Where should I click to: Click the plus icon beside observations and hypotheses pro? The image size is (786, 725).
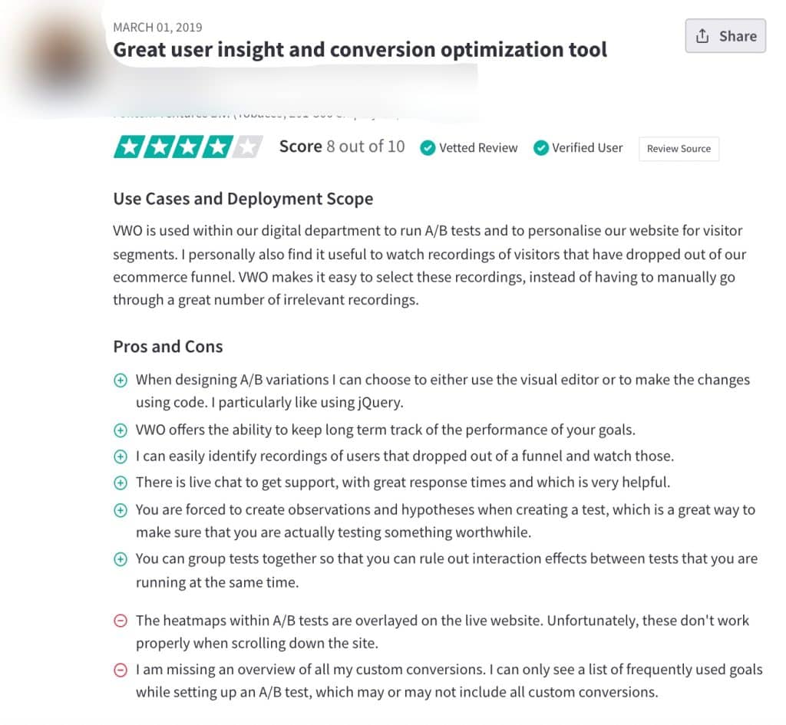point(121,510)
